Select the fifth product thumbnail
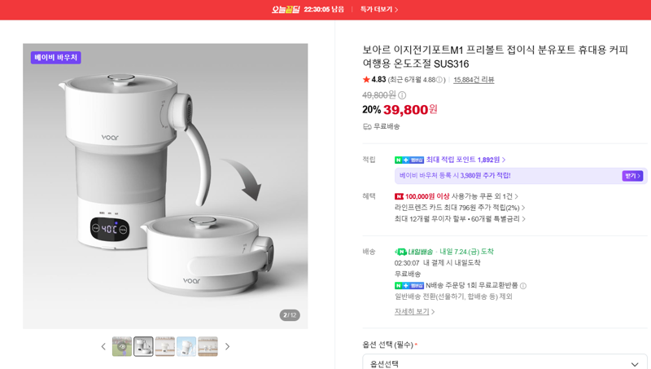The height and width of the screenshot is (369, 651). (208, 346)
